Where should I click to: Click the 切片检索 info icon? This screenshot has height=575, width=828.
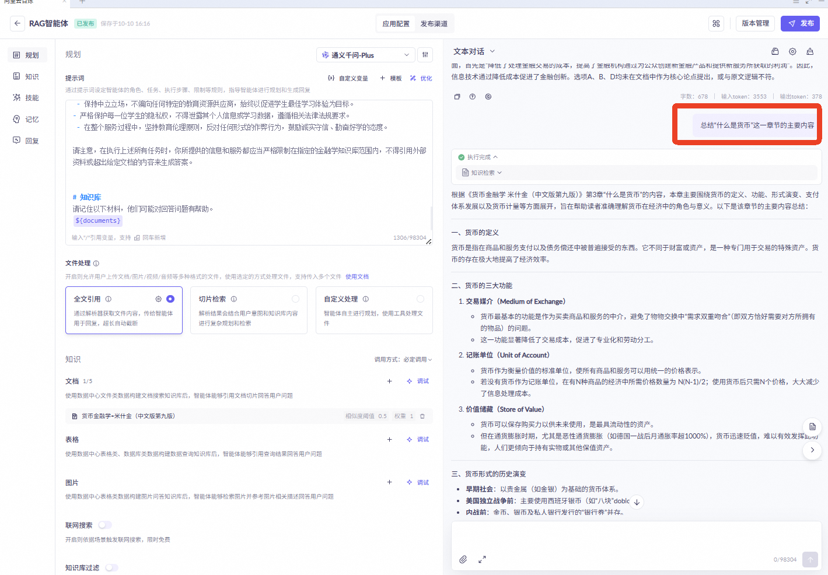[234, 299]
